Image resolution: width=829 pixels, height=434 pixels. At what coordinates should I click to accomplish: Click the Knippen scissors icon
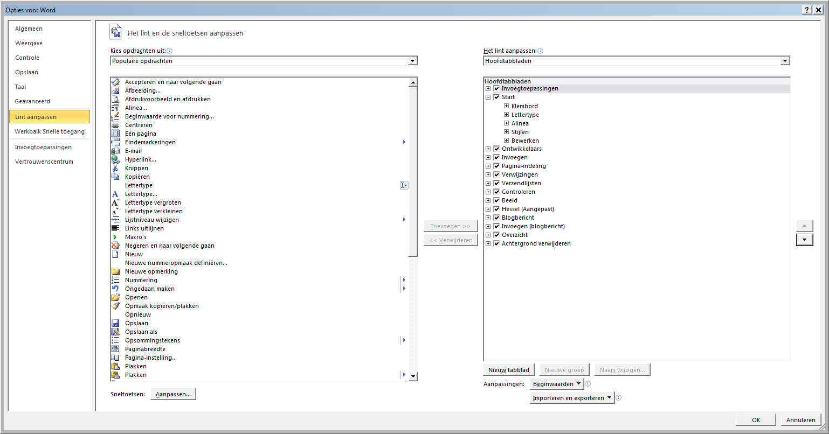(x=115, y=168)
